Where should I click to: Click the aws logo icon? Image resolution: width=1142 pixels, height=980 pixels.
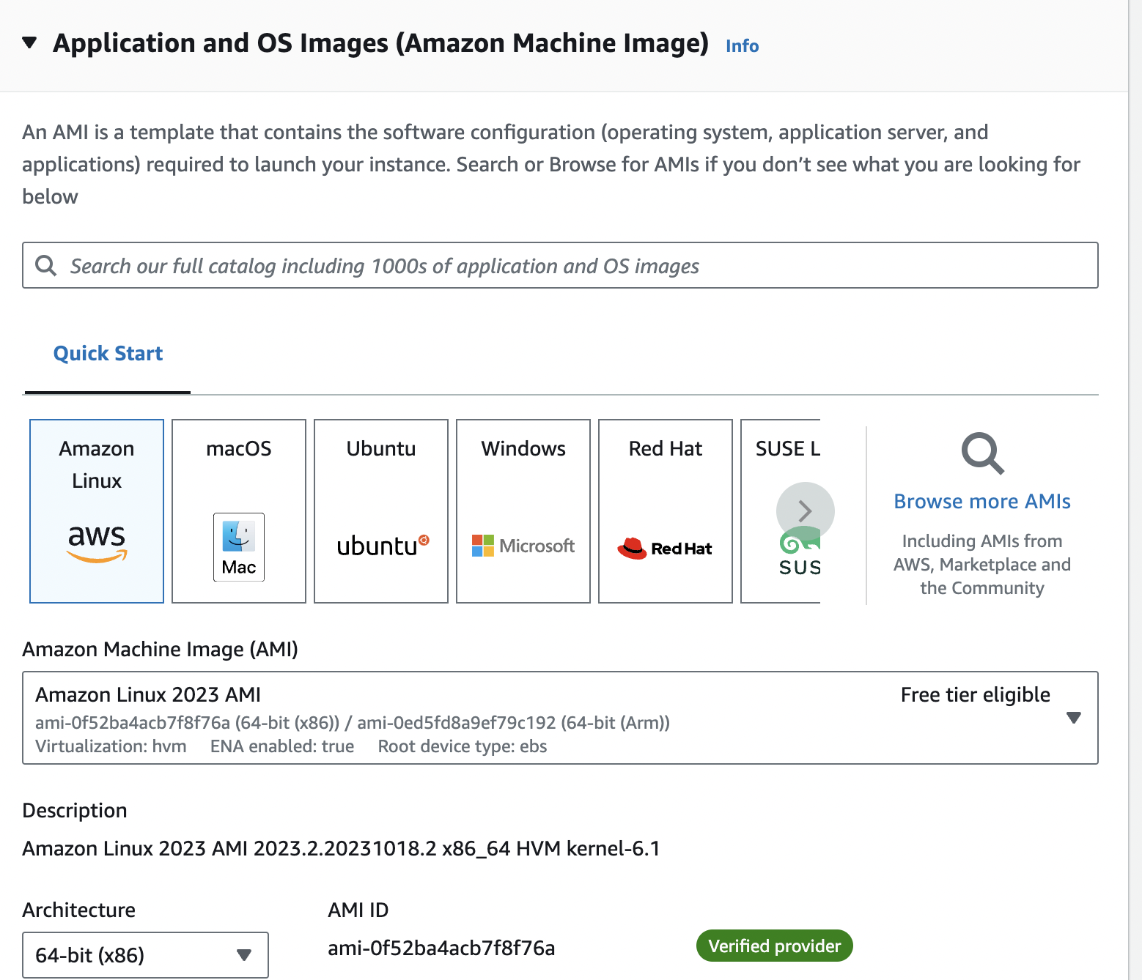click(97, 543)
